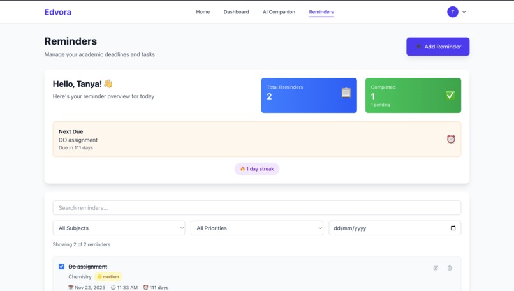
Task: Delete the Do assignment reminder
Action: pyautogui.click(x=450, y=267)
